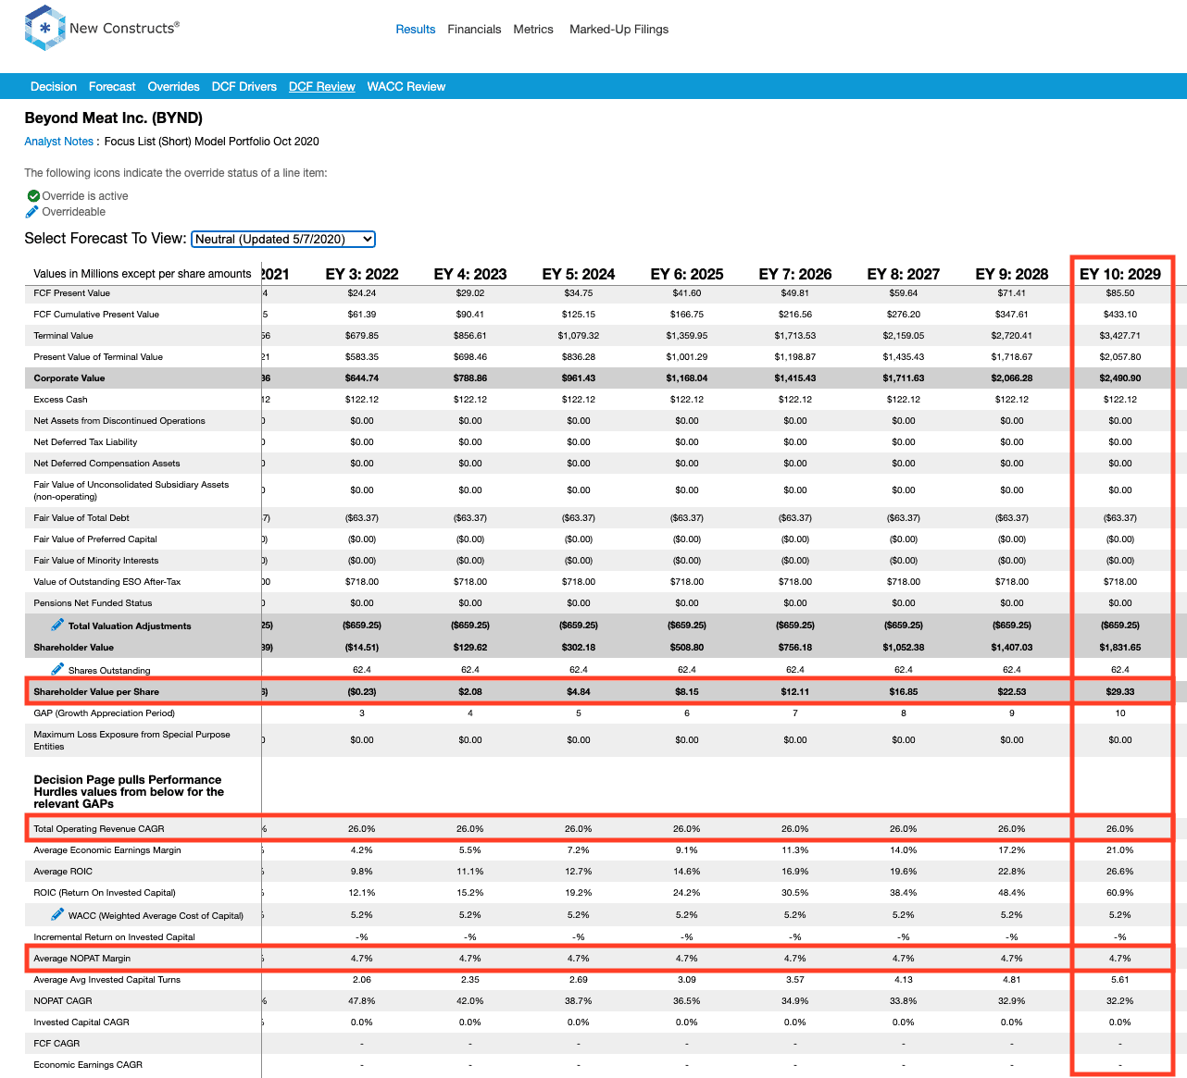Open the Analyst Notes link
Image resolution: width=1187 pixels, height=1078 pixels.
click(59, 142)
